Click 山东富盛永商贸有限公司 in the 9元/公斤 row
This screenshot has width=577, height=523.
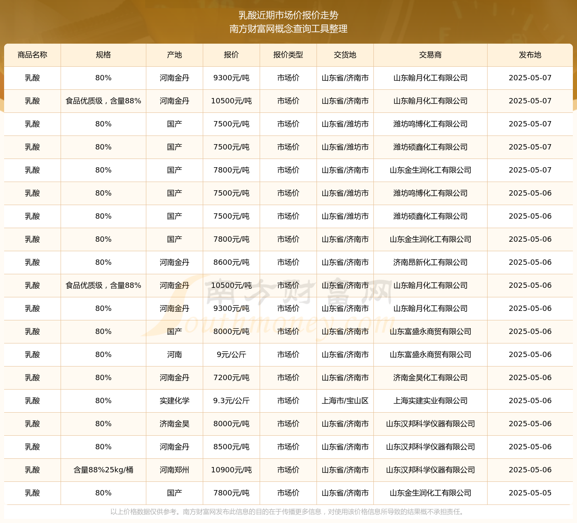430,355
